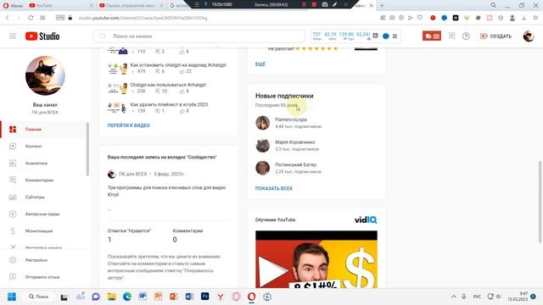Screen dimensions: 543x305
Task: Switch keyboard language РУС in tray
Action: click(477, 297)
